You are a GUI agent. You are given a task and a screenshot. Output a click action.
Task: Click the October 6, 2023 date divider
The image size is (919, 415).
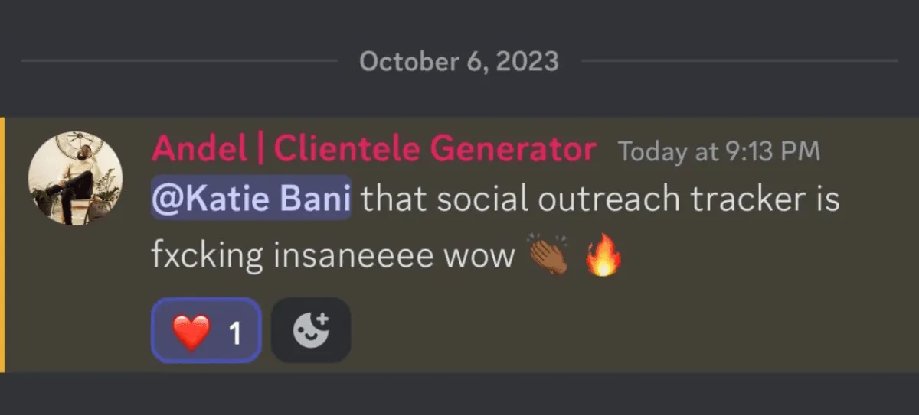pos(459,60)
